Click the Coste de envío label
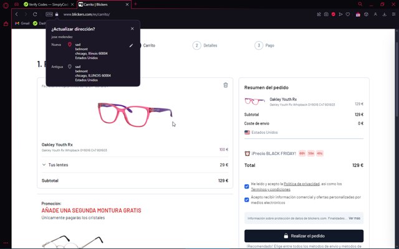Image resolution: width=399 pixels, height=249 pixels. point(256,123)
